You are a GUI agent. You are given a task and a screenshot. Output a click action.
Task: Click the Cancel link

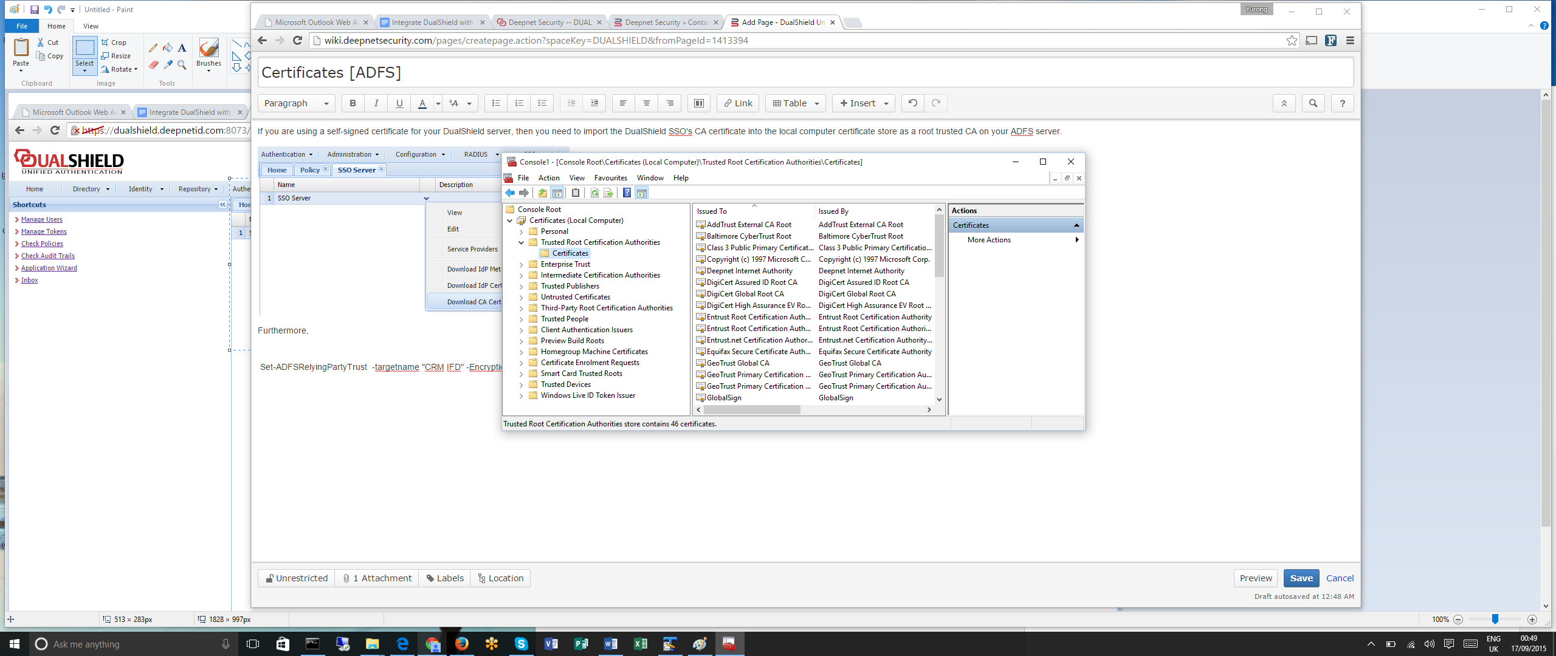point(1340,578)
